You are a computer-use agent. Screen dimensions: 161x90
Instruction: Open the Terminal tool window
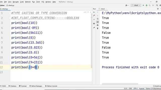coord(23,86)
